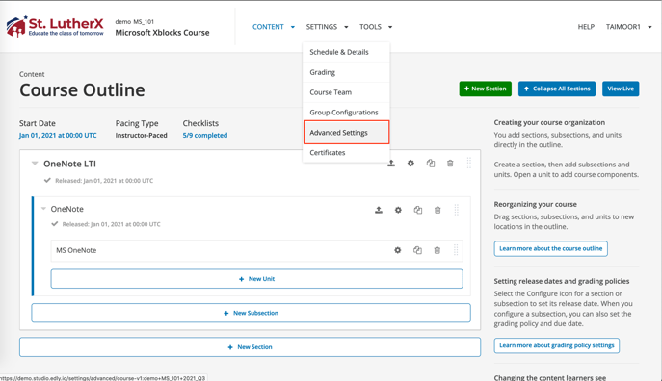Open Advanced Settings menu entry
The height and width of the screenshot is (381, 662).
coord(346,133)
